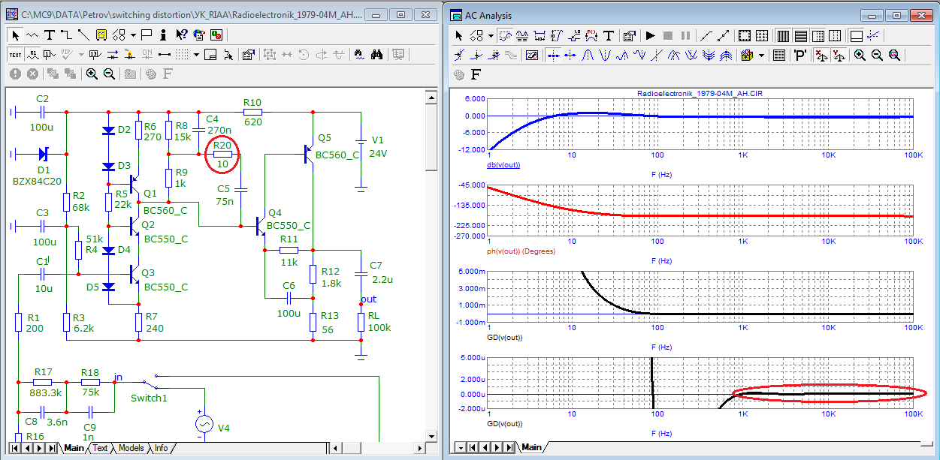
Task: Click the binoculars Find icon
Action: [377, 54]
